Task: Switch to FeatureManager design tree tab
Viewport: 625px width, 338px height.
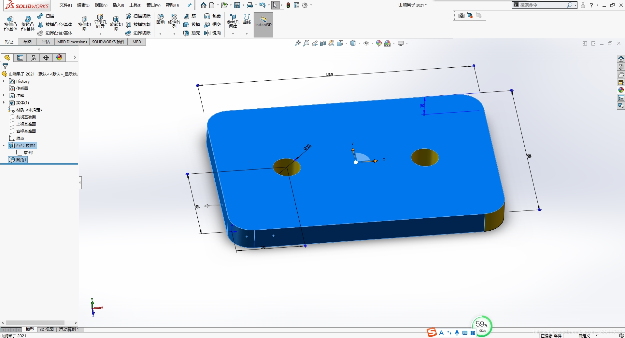Action: click(x=7, y=58)
